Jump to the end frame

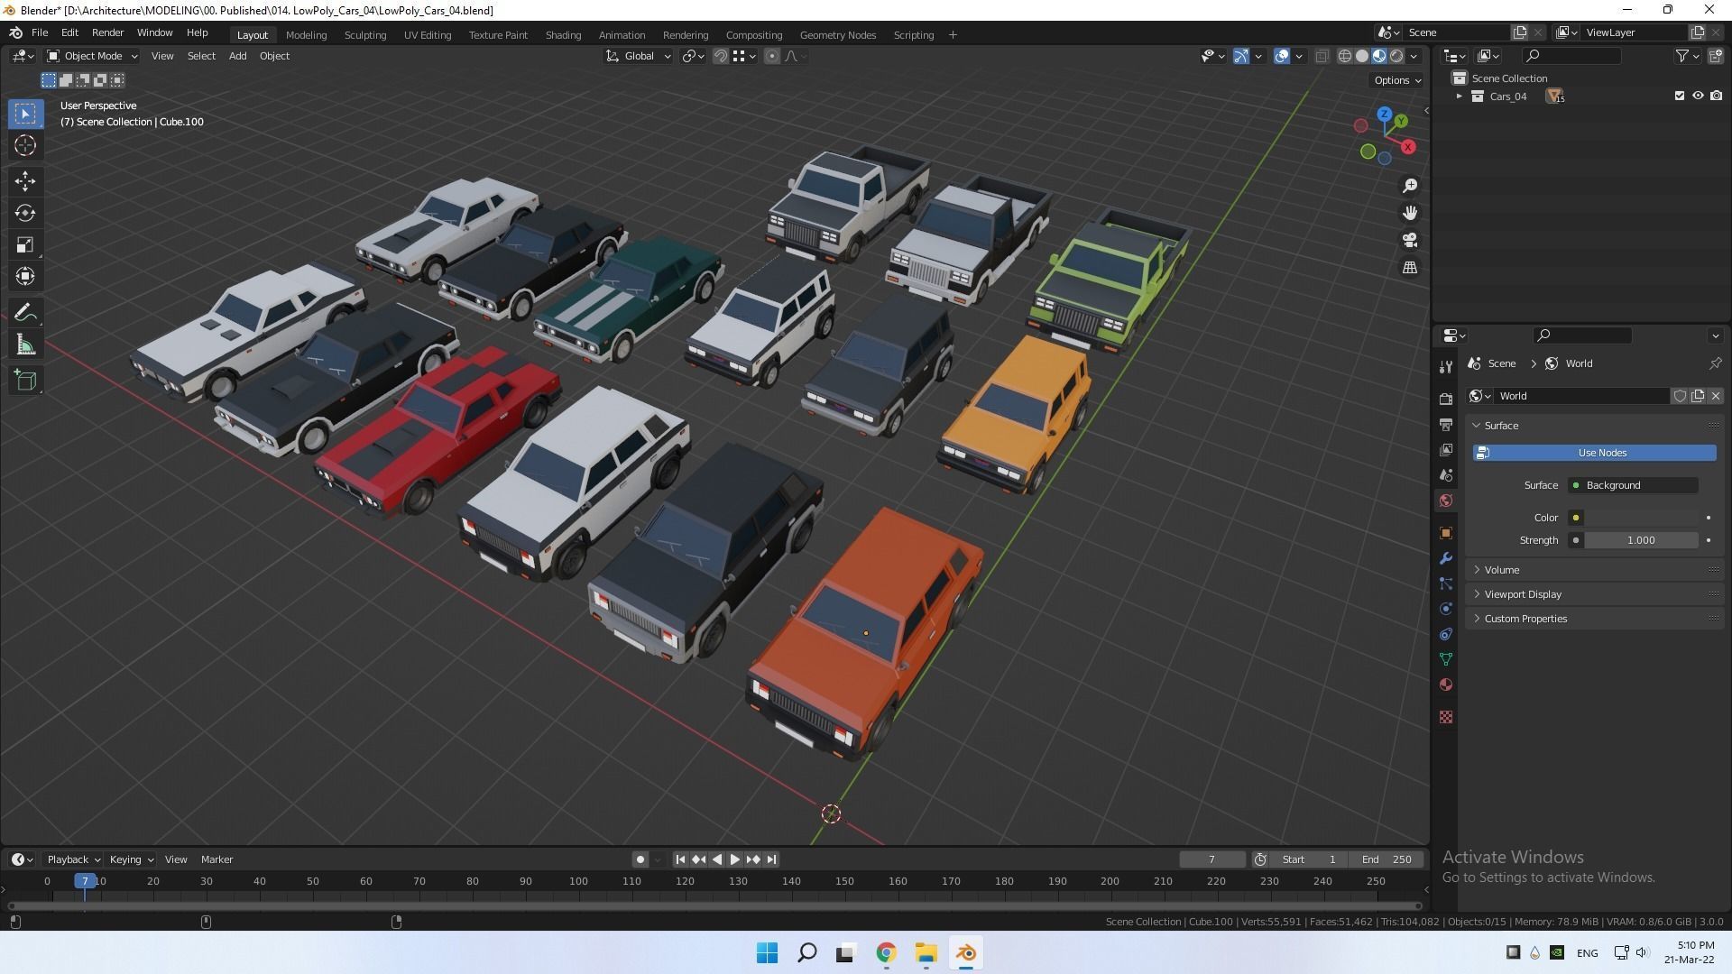(771, 859)
